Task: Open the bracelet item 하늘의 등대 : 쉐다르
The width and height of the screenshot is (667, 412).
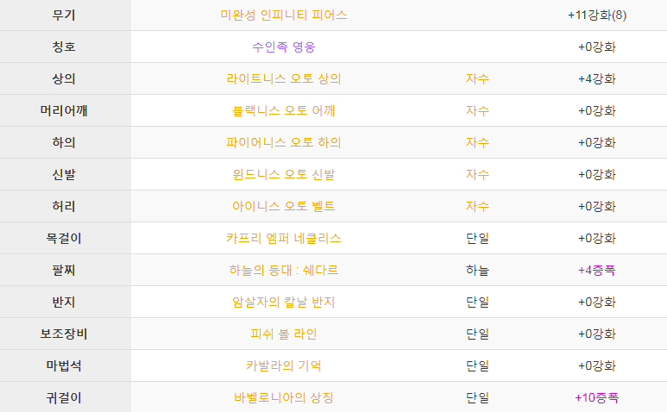Action: click(284, 270)
